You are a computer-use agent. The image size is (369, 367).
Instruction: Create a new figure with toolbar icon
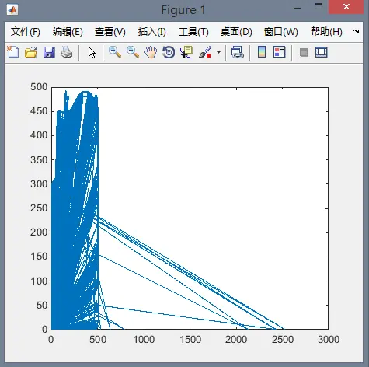(x=13, y=52)
